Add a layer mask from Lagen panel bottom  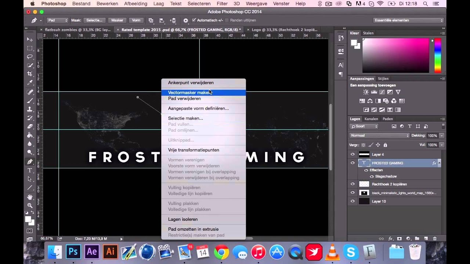pyautogui.click(x=399, y=238)
